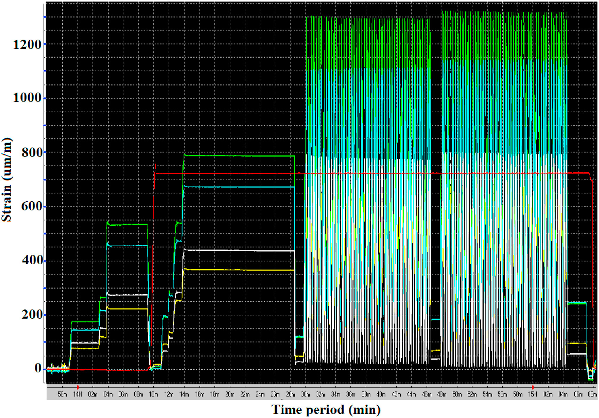Click the "Strain (um/m)" vertical axis title

[x=7, y=180]
